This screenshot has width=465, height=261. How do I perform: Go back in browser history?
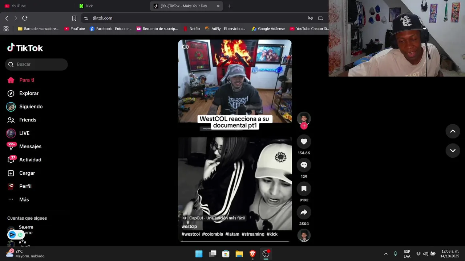7,18
